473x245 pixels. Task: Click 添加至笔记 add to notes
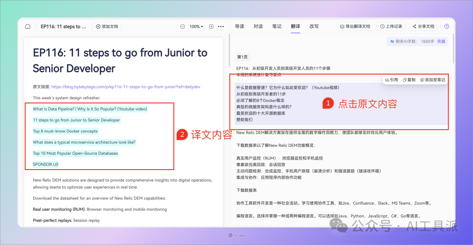click(432, 80)
